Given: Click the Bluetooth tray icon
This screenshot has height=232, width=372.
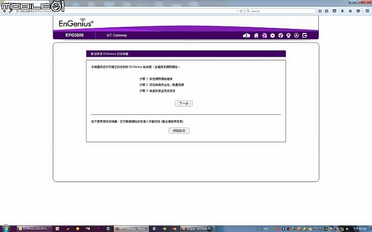Looking at the screenshot, I should tap(283, 229).
